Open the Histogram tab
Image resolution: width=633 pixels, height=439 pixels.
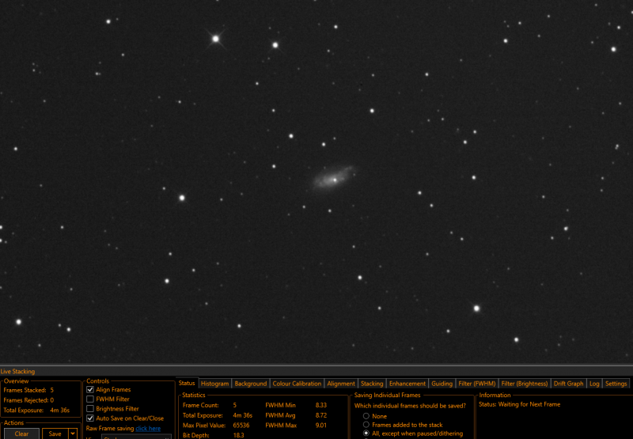214,384
